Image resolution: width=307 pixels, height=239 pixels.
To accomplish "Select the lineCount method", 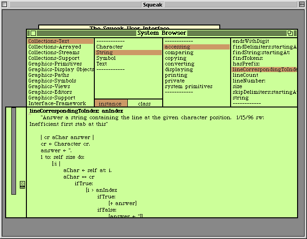I will (264, 75).
